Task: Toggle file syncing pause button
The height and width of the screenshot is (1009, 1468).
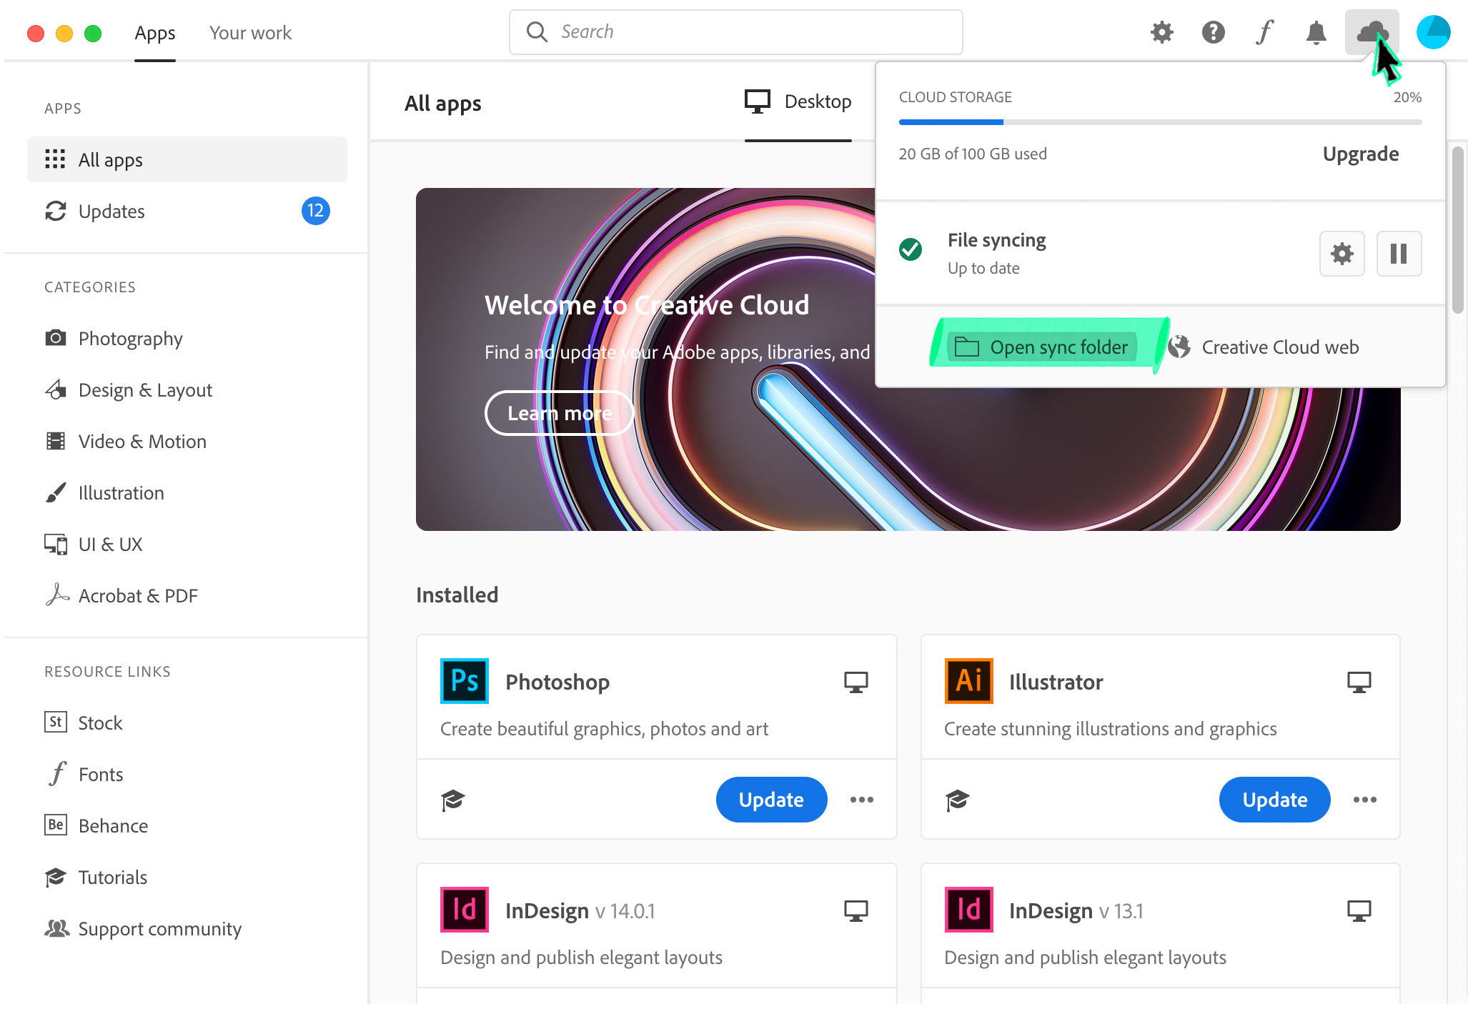Action: [x=1399, y=251]
